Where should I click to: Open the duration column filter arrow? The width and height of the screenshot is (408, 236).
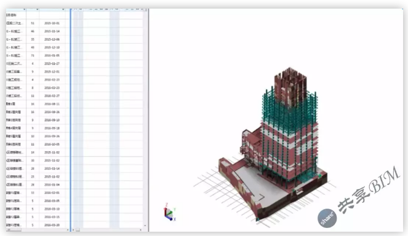pos(38,10)
